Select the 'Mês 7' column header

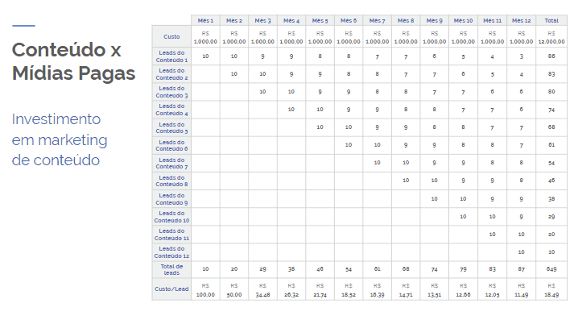coord(377,20)
